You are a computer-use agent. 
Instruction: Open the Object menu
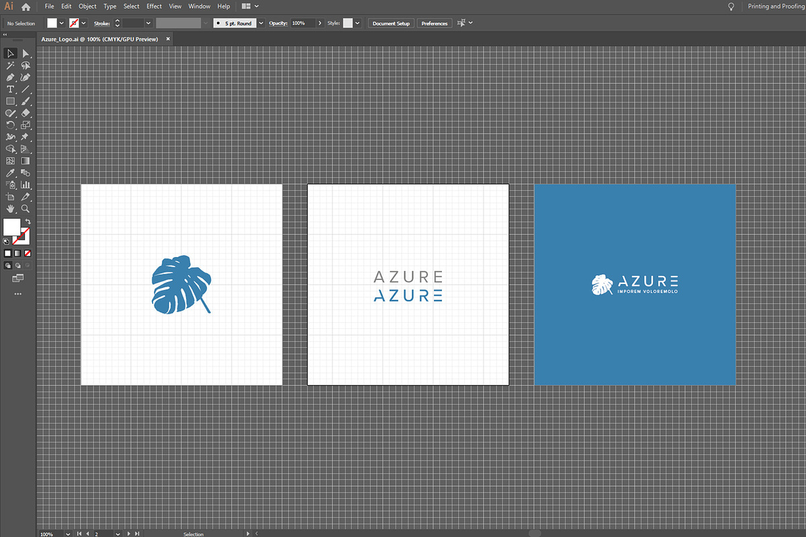click(x=88, y=6)
